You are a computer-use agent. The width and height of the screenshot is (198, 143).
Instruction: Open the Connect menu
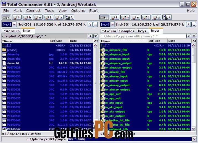pos(33,11)
